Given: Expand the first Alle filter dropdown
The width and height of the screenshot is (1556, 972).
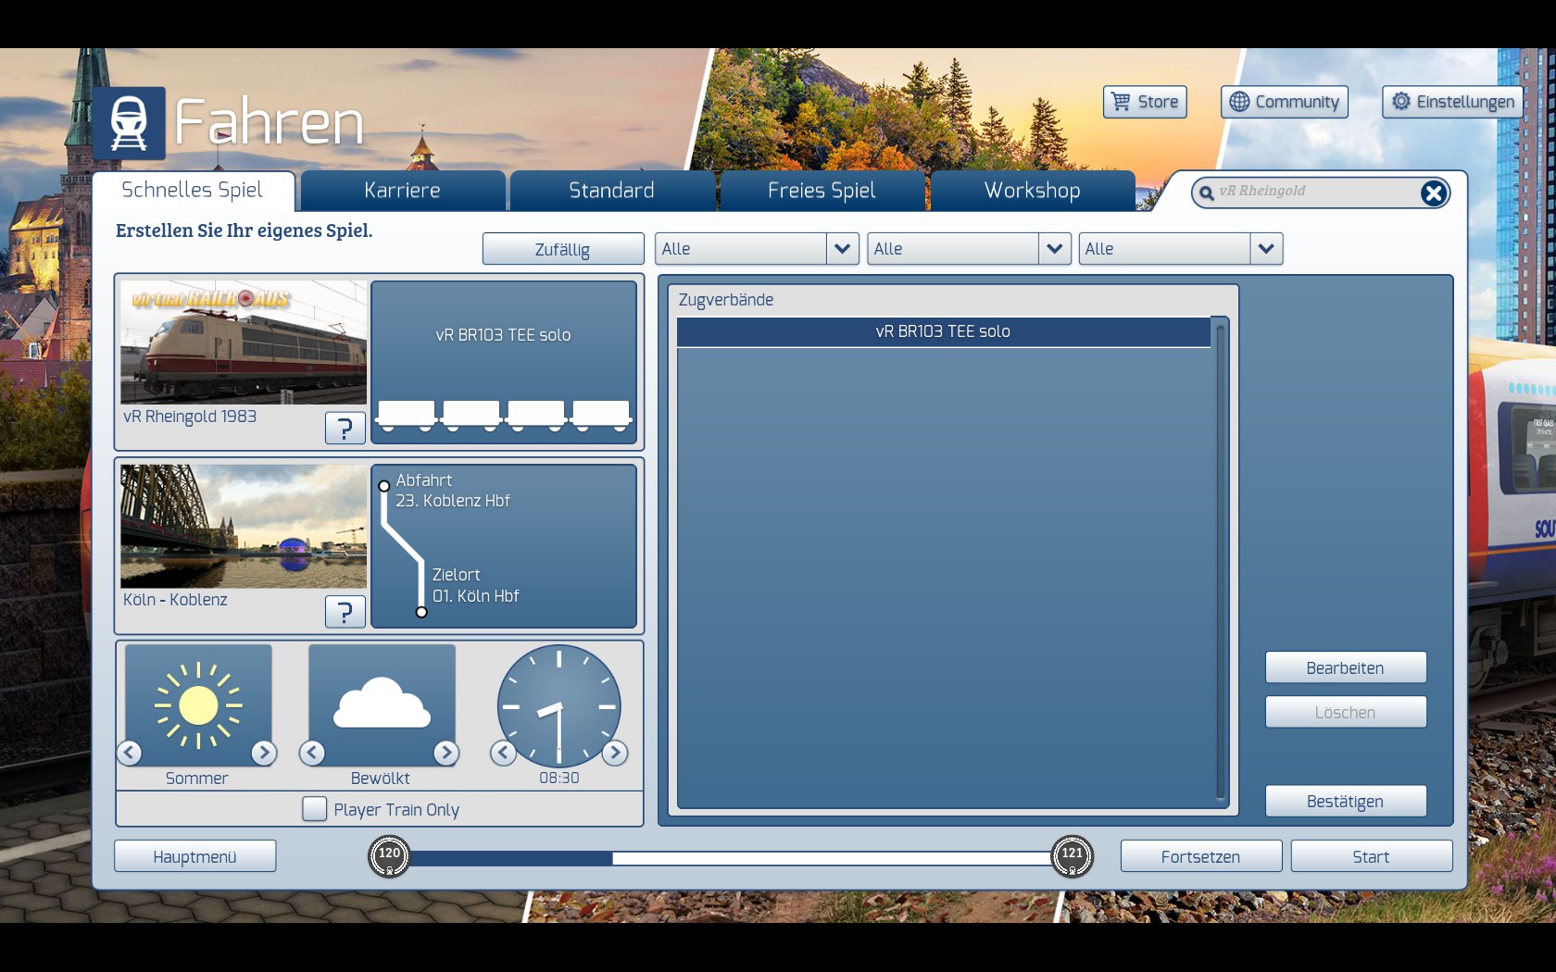Looking at the screenshot, I should click(842, 248).
